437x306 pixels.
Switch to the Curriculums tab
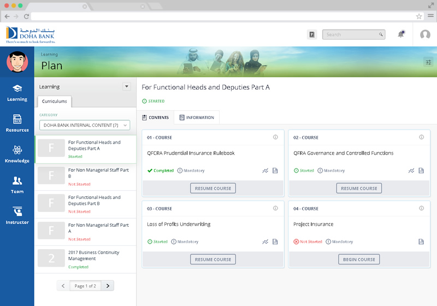tap(54, 101)
